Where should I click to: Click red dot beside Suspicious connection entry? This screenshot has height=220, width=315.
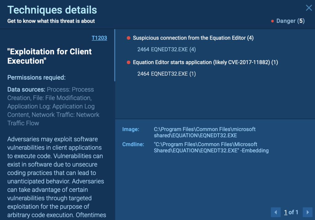(129, 38)
